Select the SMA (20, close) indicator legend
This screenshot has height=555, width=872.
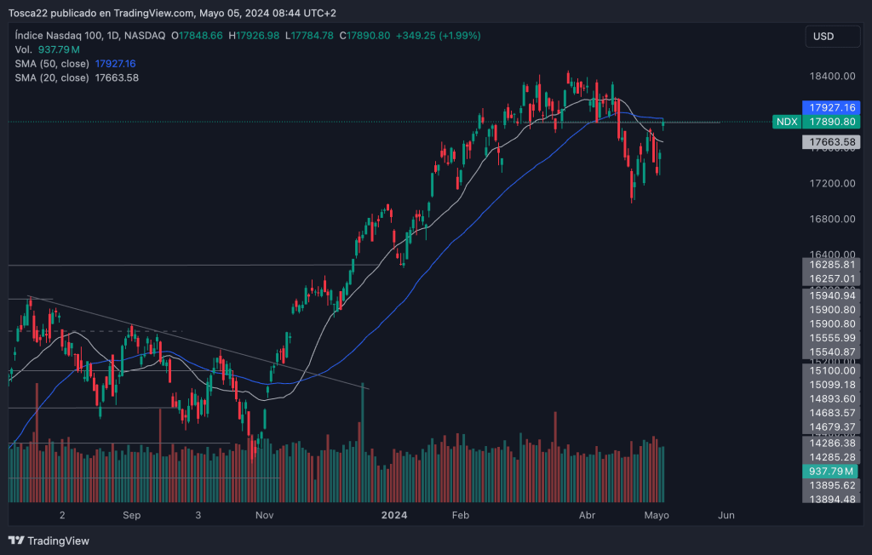pos(52,77)
